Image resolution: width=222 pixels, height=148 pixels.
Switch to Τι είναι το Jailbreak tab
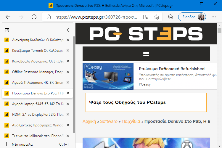tap(38, 136)
